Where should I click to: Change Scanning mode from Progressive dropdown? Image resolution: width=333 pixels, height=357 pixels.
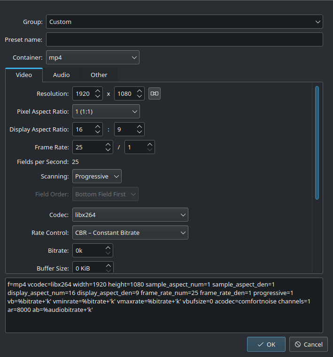pos(97,176)
